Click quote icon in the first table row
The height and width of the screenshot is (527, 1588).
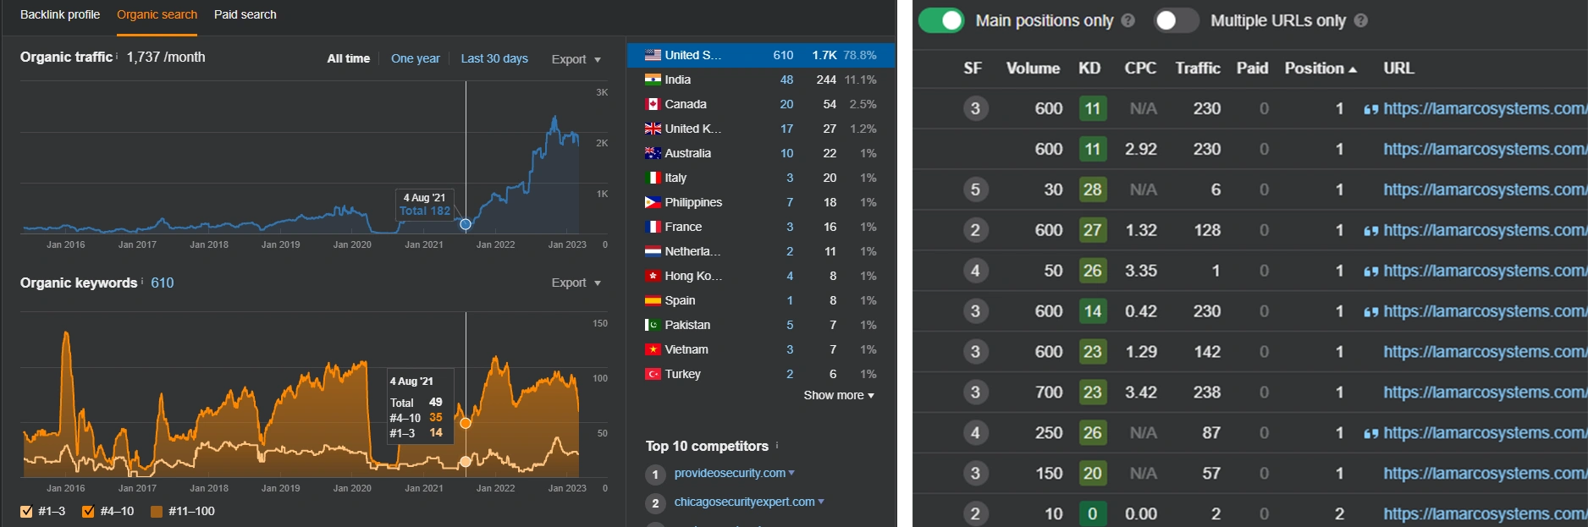pyautogui.click(x=1371, y=109)
